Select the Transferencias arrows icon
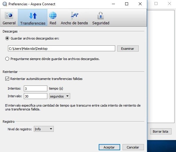Screen dimensions: 176x152 pos(33,16)
